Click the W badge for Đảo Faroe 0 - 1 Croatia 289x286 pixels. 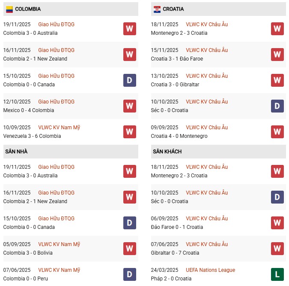[x=277, y=223]
